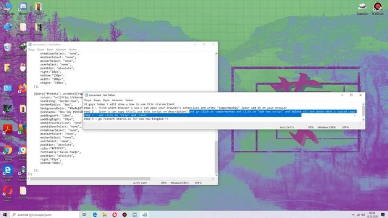Open the Firefox desktop shortcut
The image size is (388, 218).
(x=22, y=90)
